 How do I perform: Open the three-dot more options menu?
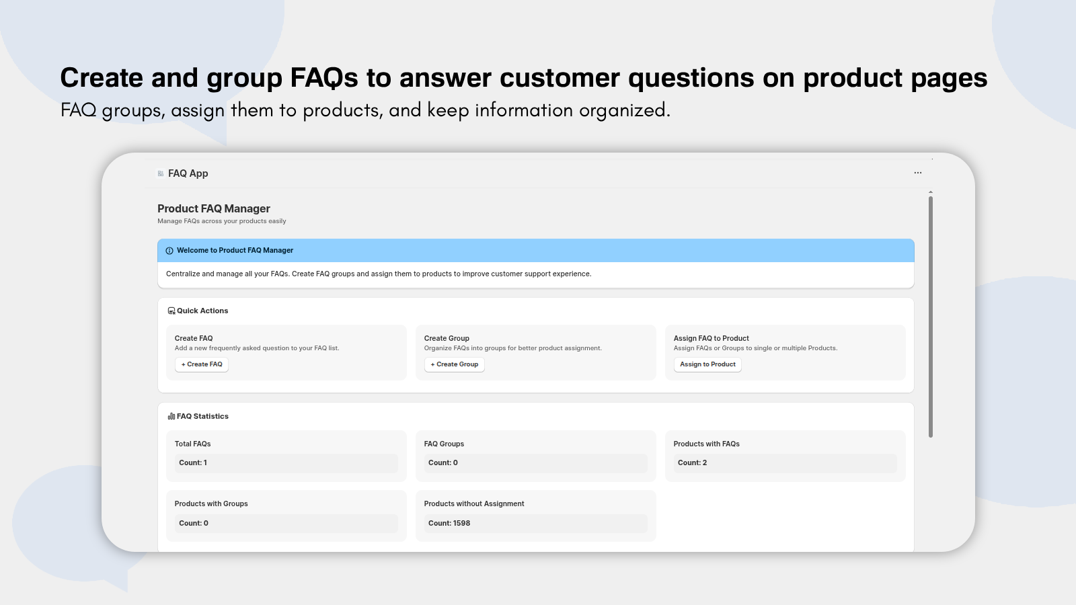(x=918, y=173)
